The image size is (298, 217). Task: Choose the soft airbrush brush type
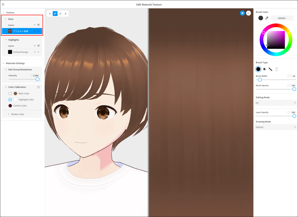point(265,69)
